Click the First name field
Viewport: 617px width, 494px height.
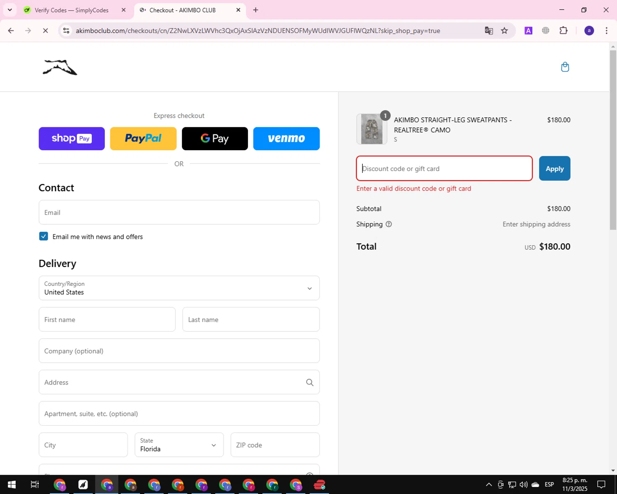[107, 319]
